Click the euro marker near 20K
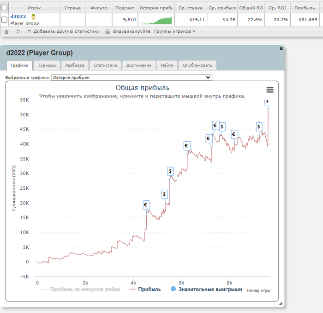 pos(146,205)
